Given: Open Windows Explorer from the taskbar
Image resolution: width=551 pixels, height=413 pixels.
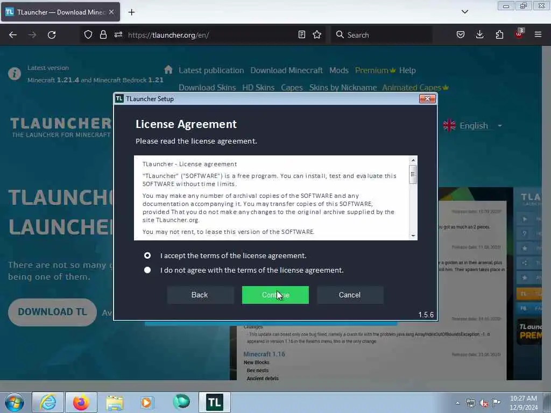Looking at the screenshot, I should [115, 402].
